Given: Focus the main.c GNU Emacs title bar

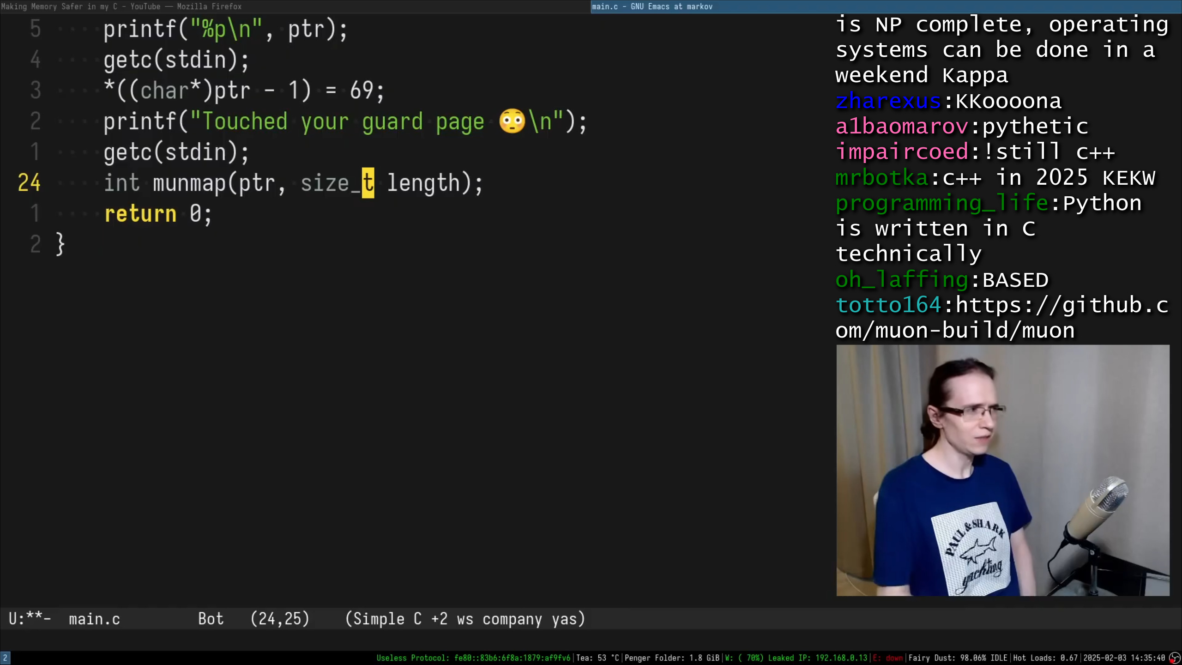Looking at the screenshot, I should [x=652, y=6].
